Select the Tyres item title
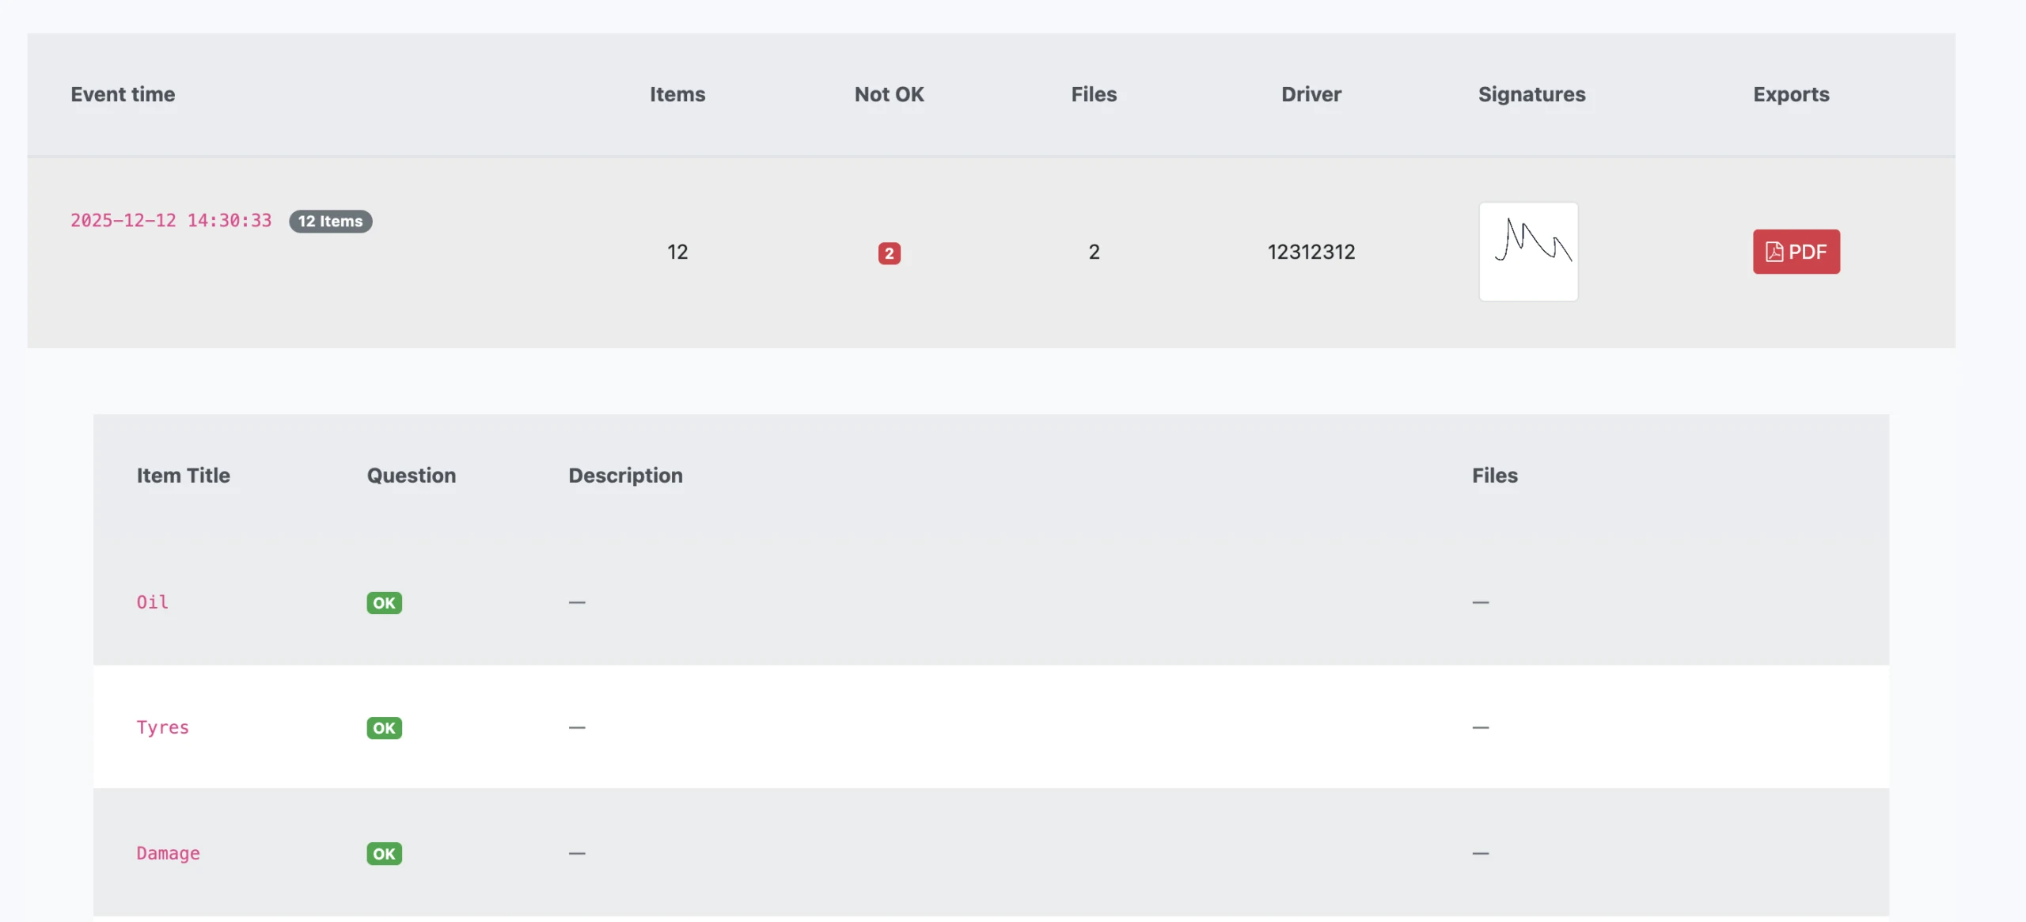Screen dimensions: 2026x922 coord(162,727)
